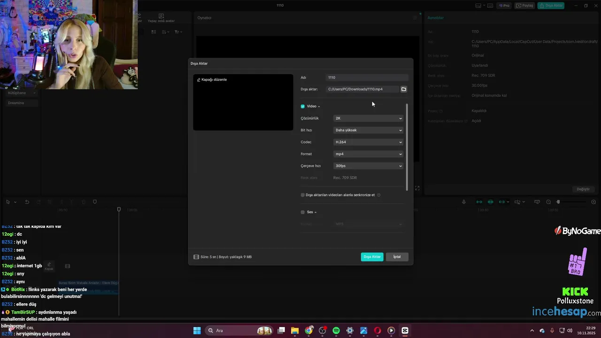This screenshot has height=338, width=601.
Task: Click the player fullscreen icon
Action: coord(417,188)
